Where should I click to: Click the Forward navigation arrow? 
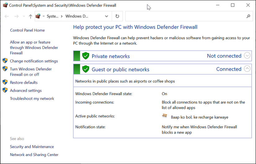[x=16, y=16]
